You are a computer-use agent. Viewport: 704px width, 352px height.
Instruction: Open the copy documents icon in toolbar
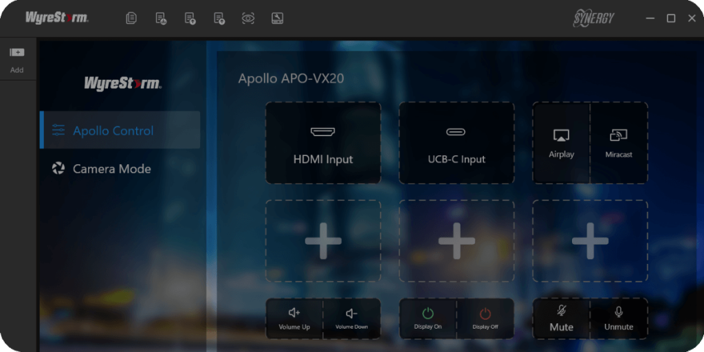coord(131,19)
